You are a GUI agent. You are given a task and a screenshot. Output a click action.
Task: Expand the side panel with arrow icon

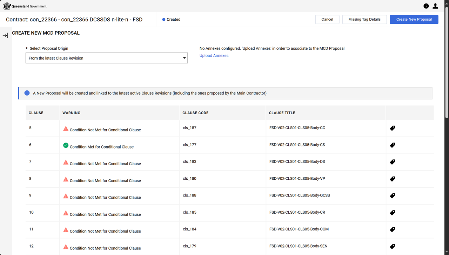coord(5,35)
